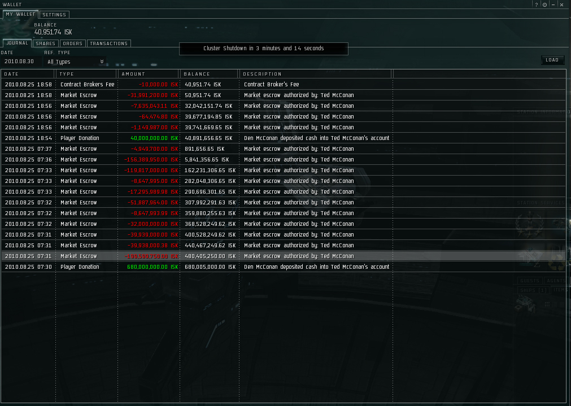Click the 359,880,255.63 ISK balance cell

click(x=210, y=213)
